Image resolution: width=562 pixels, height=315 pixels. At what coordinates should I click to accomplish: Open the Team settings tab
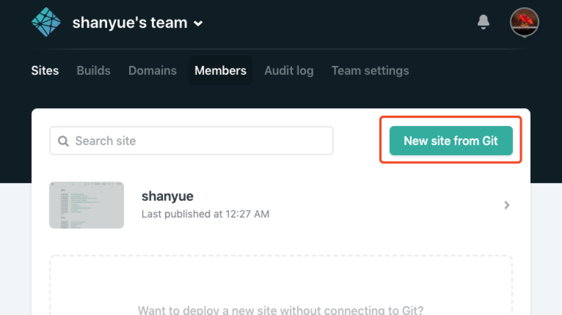[370, 70]
